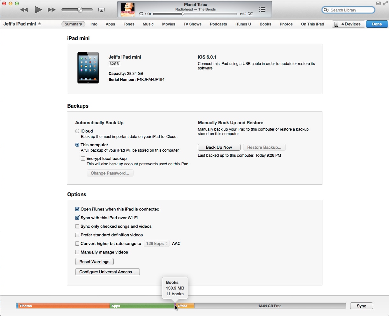The width and height of the screenshot is (389, 316).
Task: Select This computer backup radio button
Action: 77,145
